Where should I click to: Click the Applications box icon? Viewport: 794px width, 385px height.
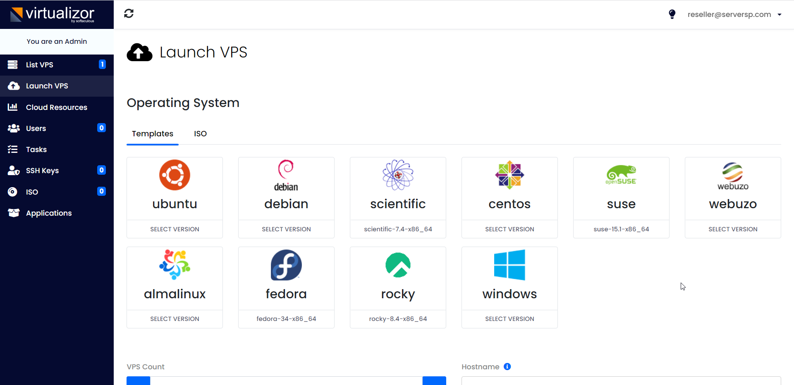pyautogui.click(x=14, y=213)
